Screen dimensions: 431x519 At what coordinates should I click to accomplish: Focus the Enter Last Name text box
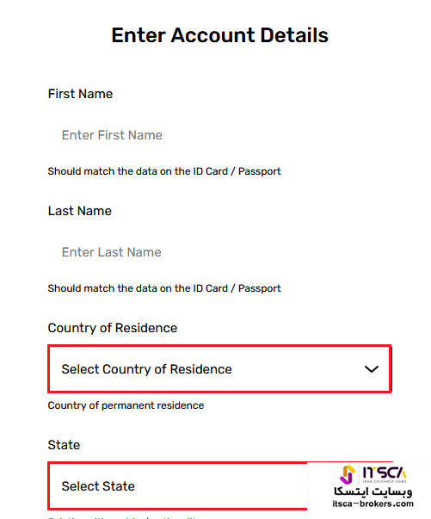pos(219,252)
